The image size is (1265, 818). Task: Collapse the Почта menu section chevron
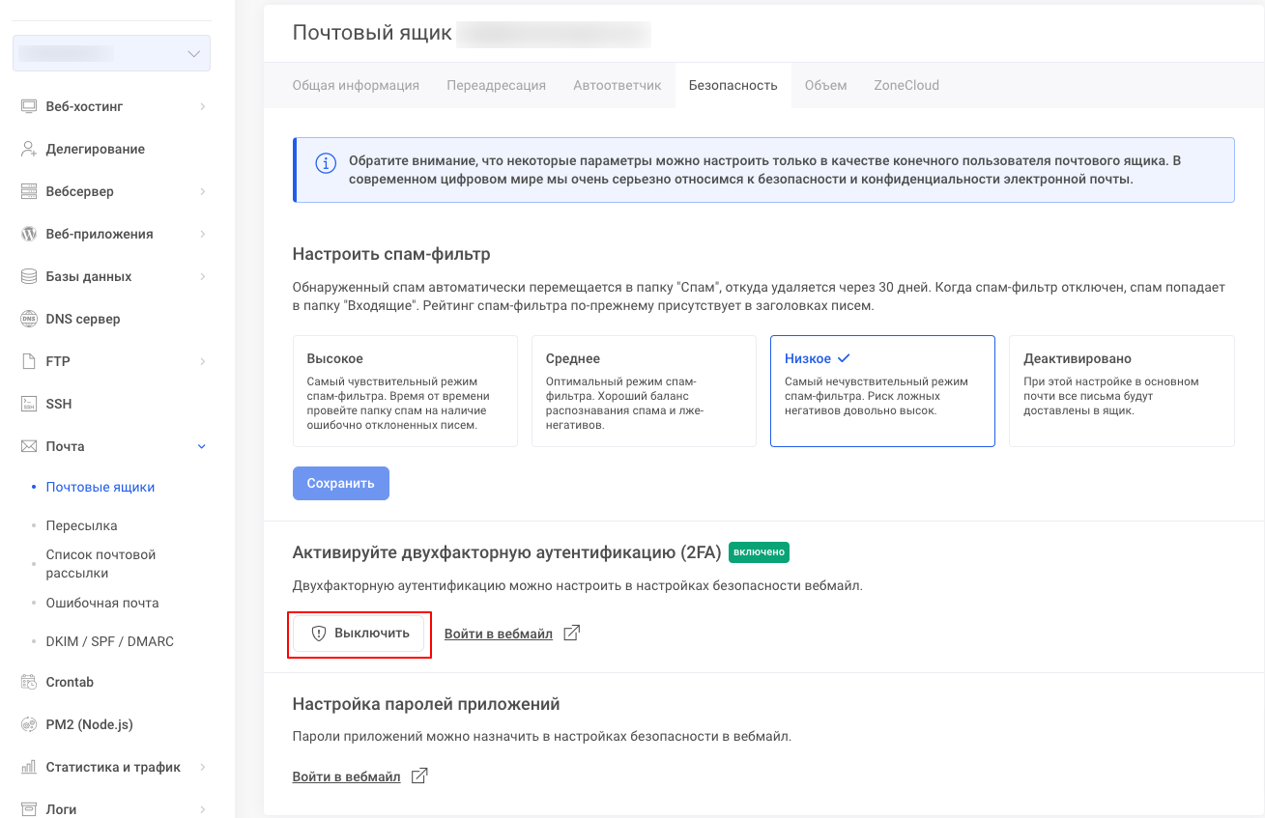[202, 446]
